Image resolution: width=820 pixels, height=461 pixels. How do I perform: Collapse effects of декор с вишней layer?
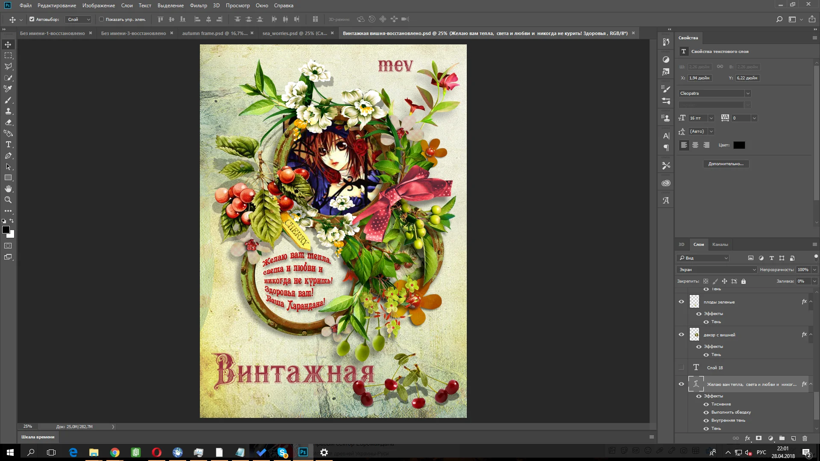click(x=811, y=335)
